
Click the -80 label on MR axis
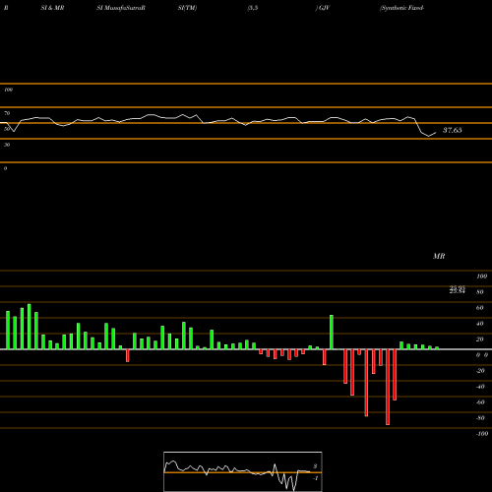coord(480,418)
